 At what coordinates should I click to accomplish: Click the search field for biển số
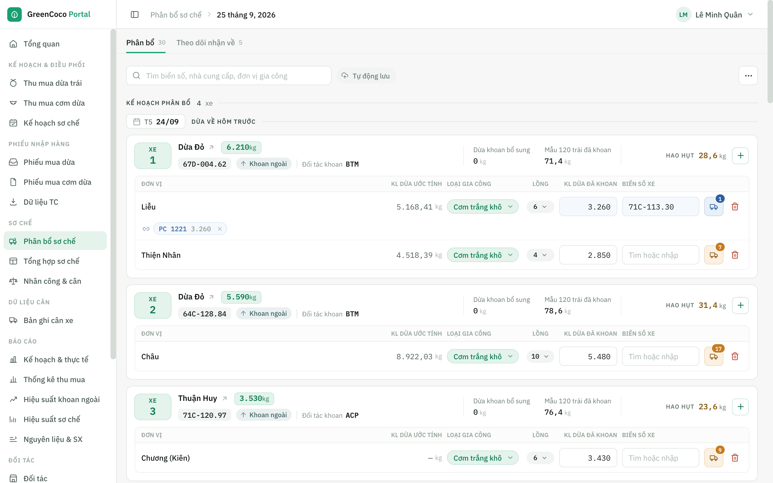[x=229, y=76]
